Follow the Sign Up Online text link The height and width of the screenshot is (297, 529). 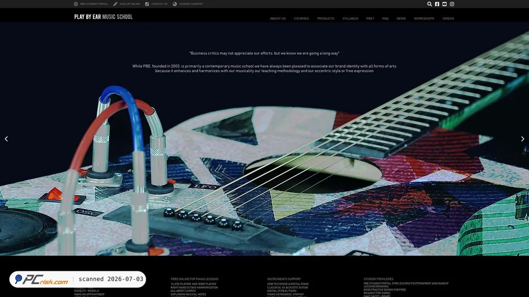(129, 4)
